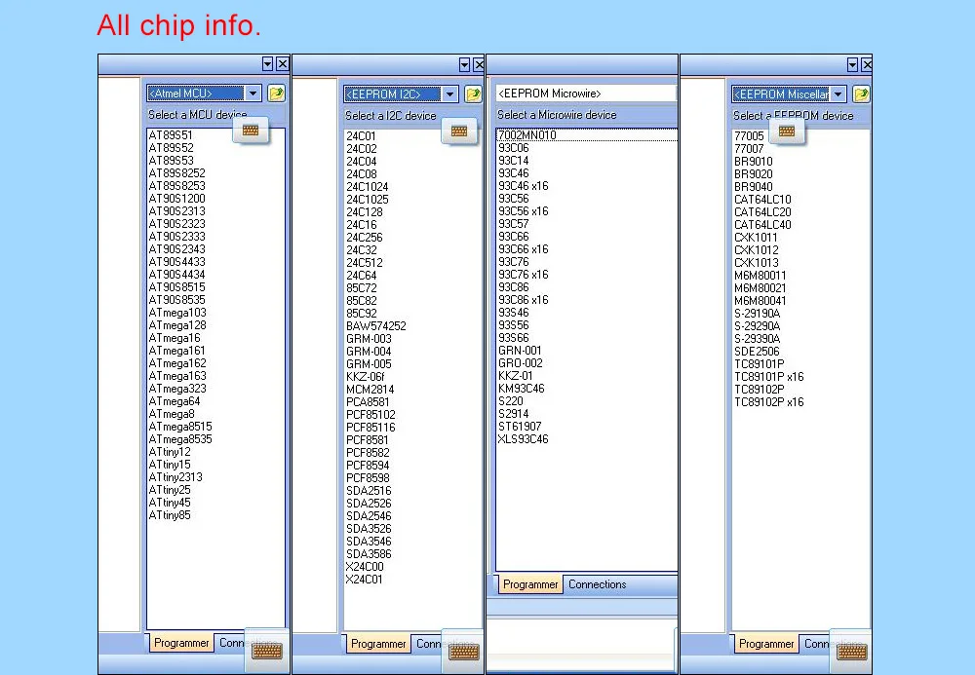Click keyboard icon beside 'Select a I2C device'
This screenshot has width=975, height=675.
tap(459, 131)
